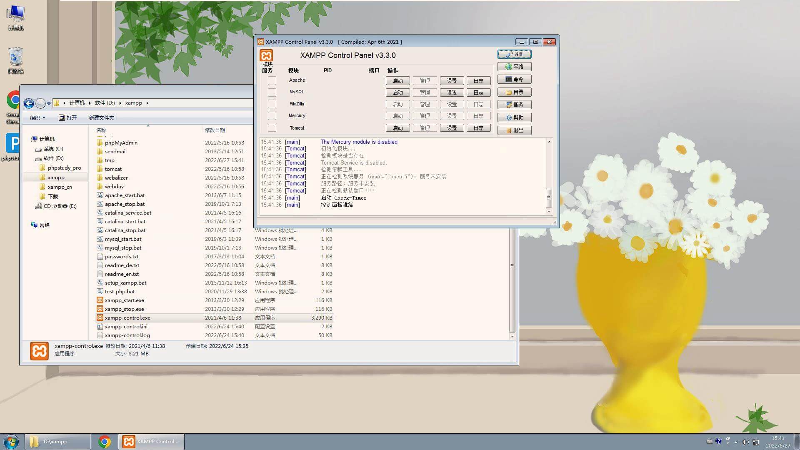Open 回收站 desktop icon

[x=15, y=60]
